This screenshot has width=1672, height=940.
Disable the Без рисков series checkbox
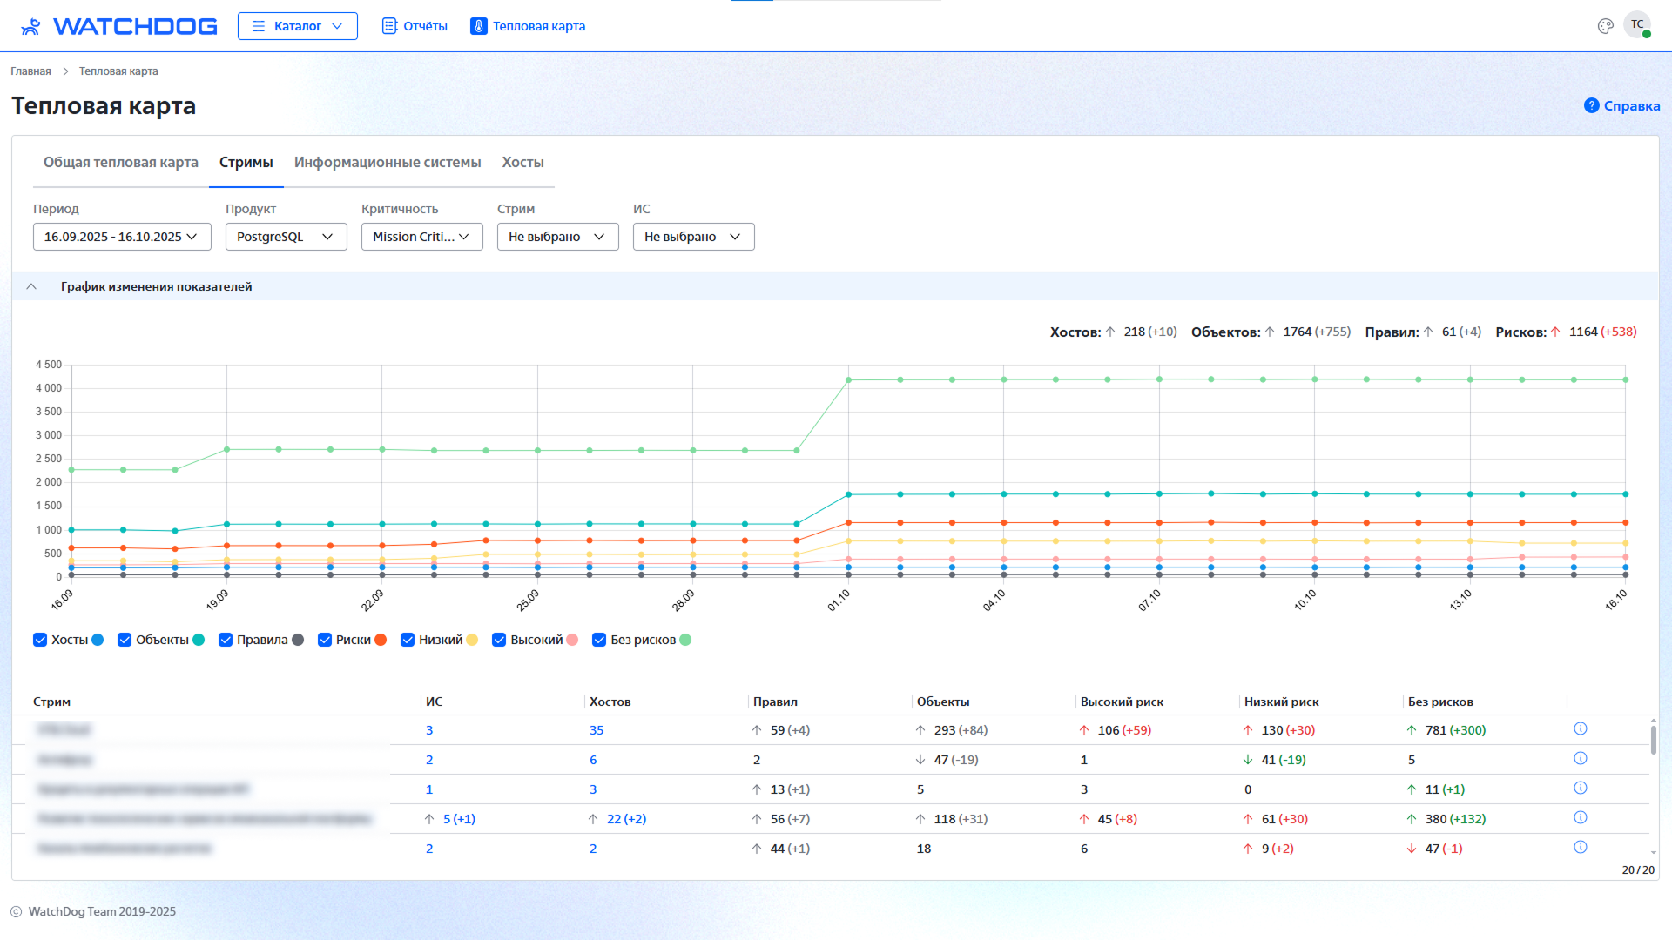599,640
